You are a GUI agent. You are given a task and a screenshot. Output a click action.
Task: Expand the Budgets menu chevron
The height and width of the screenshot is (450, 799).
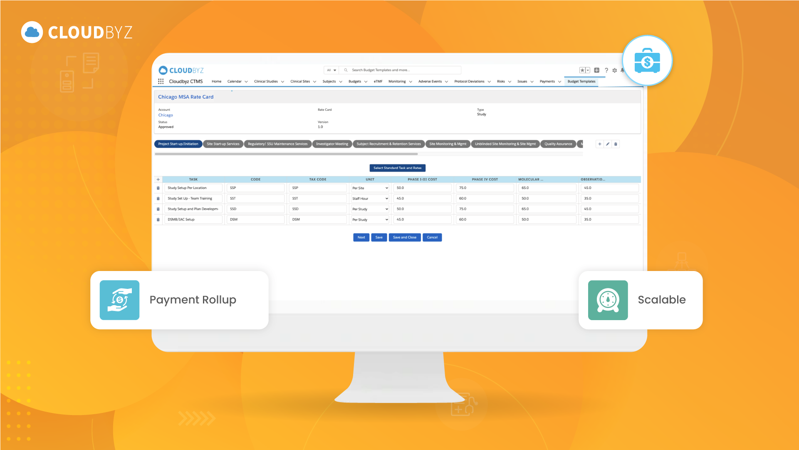click(366, 82)
